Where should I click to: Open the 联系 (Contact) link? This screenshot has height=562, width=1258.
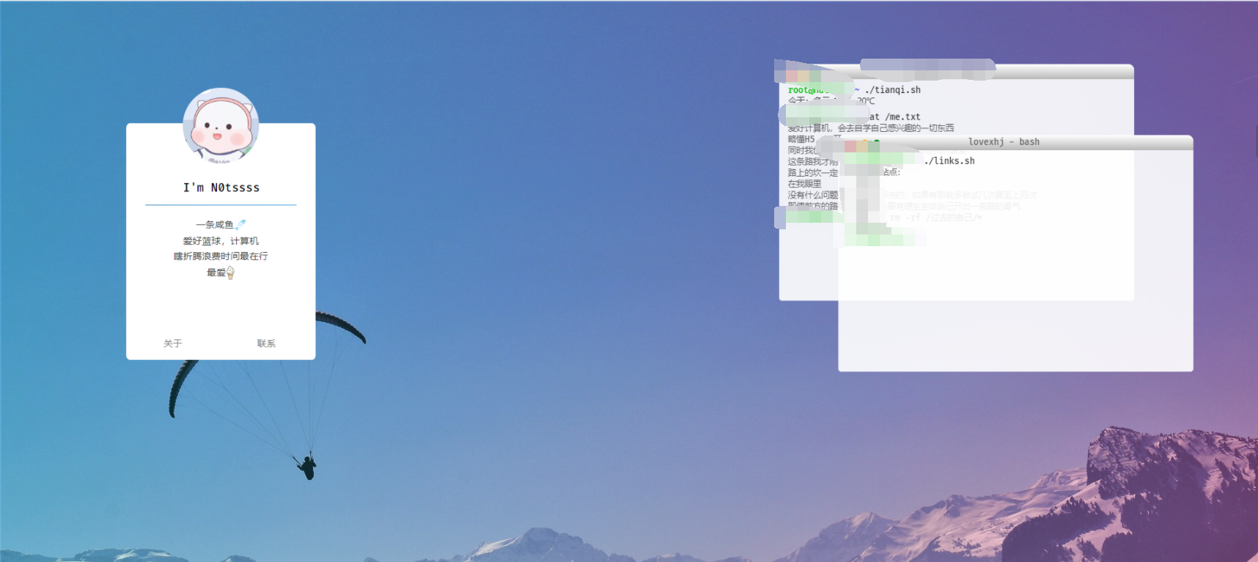[x=266, y=344]
